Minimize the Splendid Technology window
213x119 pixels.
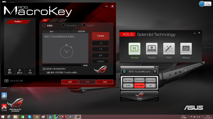pyautogui.click(x=195, y=33)
